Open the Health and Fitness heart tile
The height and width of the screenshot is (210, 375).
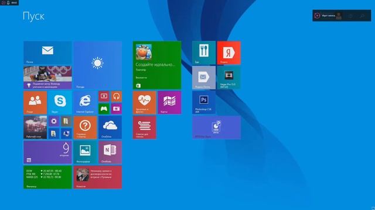tap(145, 103)
